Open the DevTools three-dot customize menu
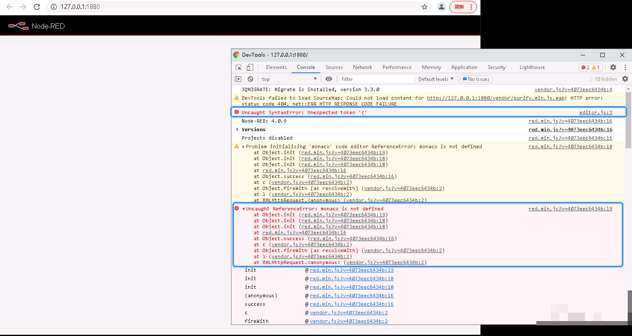Screen dimensions: 632x336 (x=626, y=67)
